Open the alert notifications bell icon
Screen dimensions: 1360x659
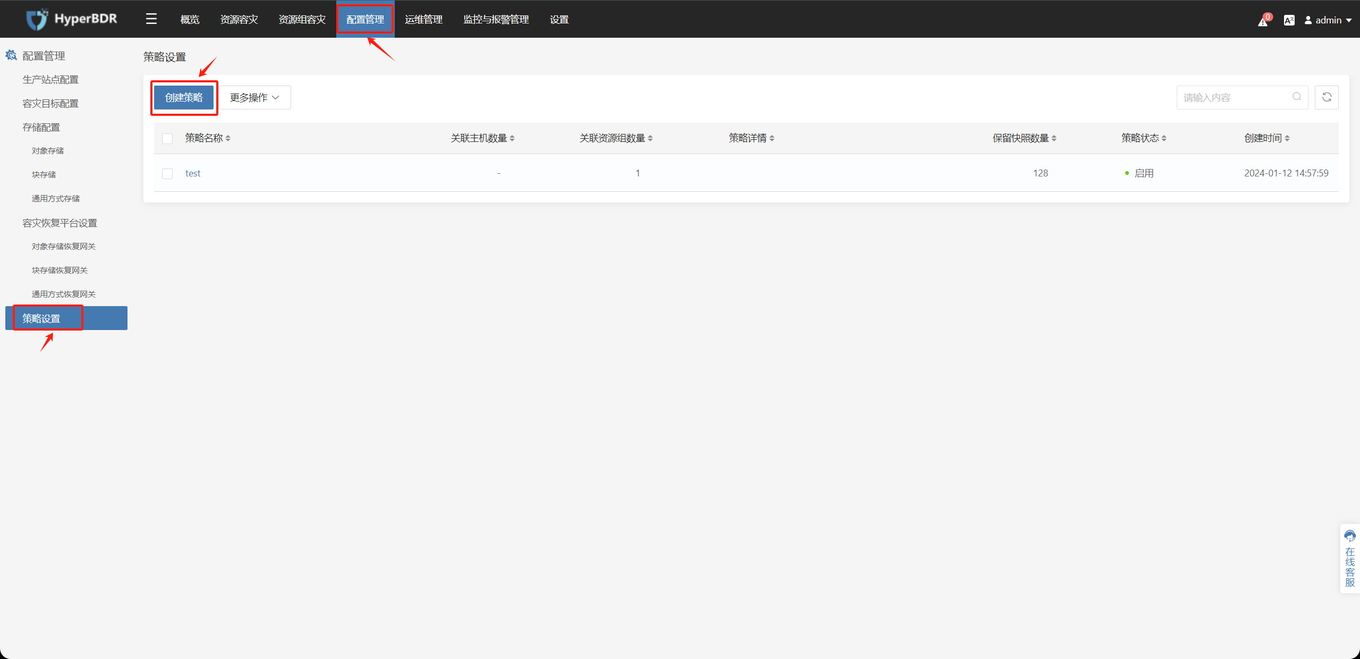pyautogui.click(x=1263, y=21)
